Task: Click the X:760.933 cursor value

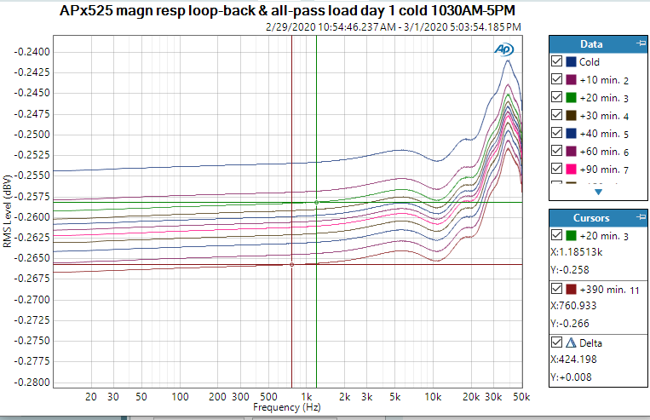Action: coord(573,306)
